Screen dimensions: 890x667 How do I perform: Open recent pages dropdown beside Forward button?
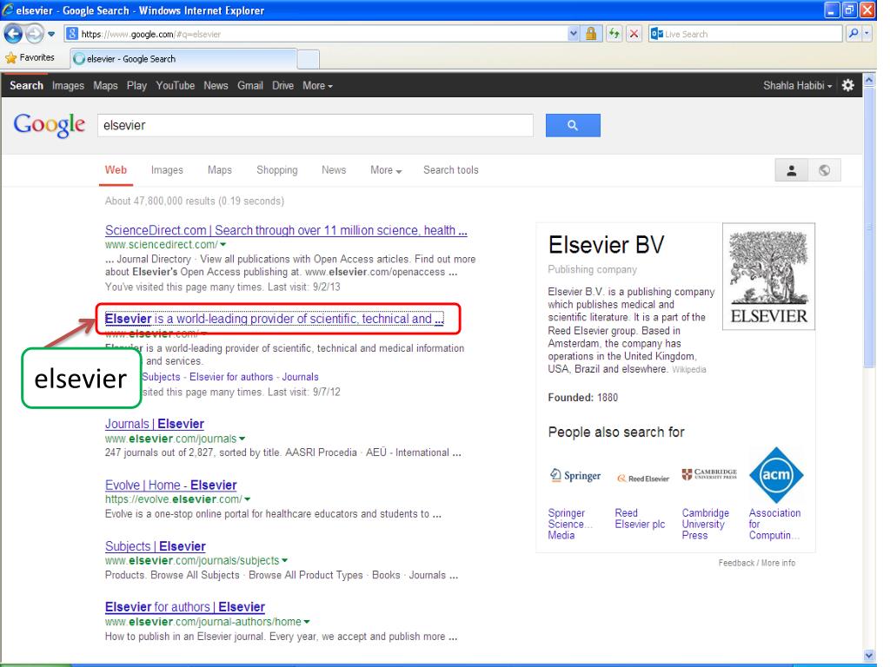pos(51,34)
